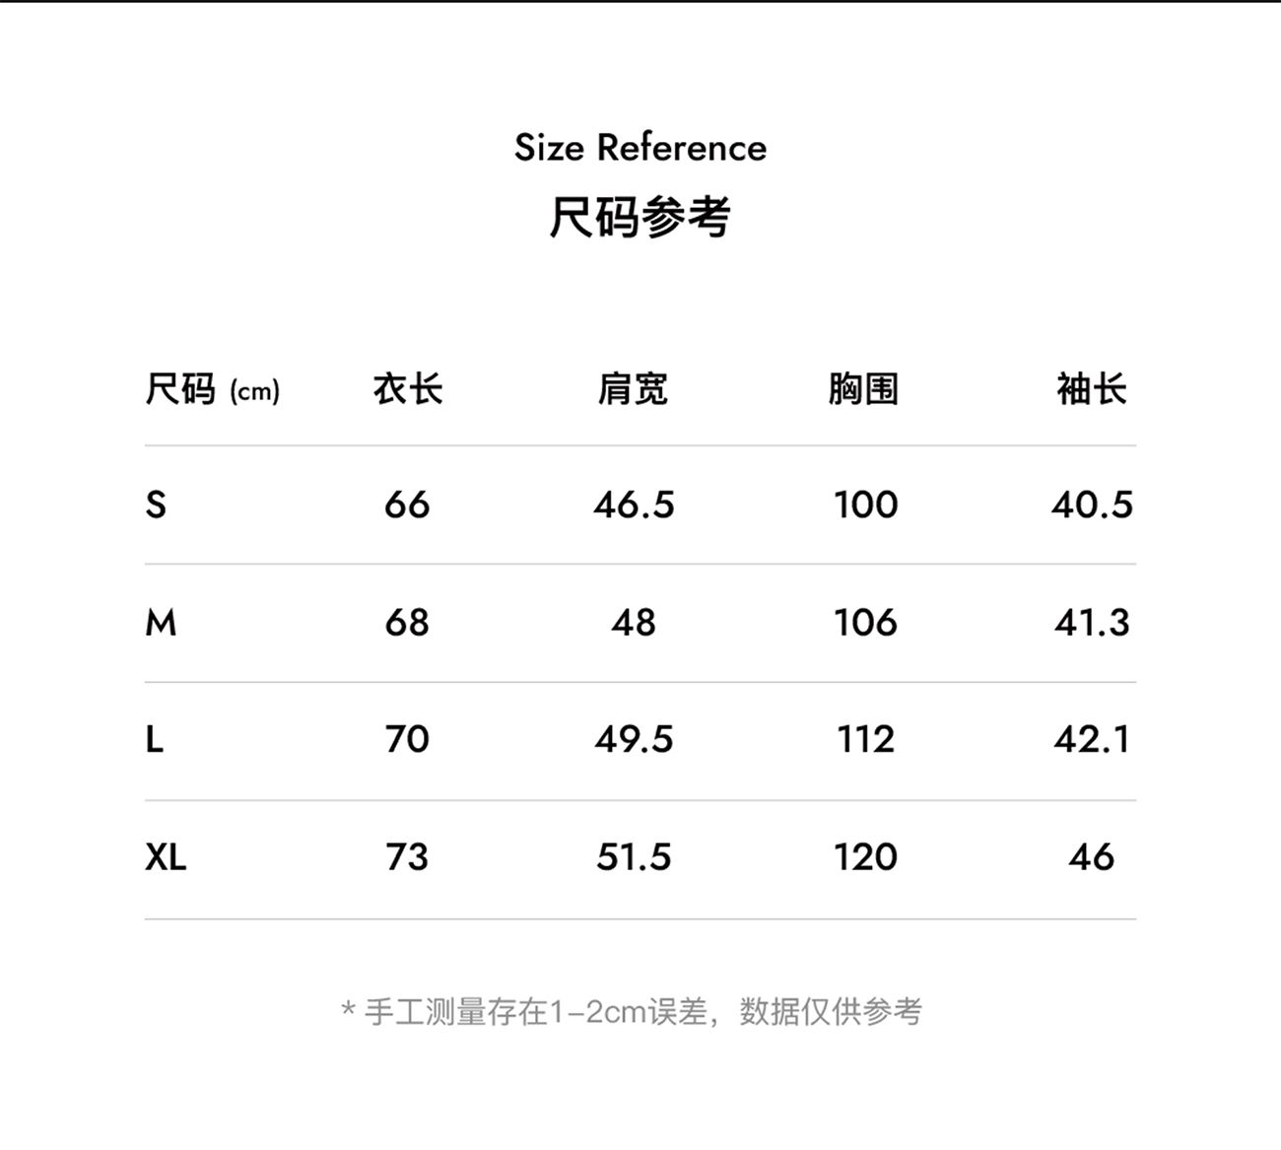Select the 尺码参考 title text
Screen dimensions: 1281x1150
click(x=640, y=217)
